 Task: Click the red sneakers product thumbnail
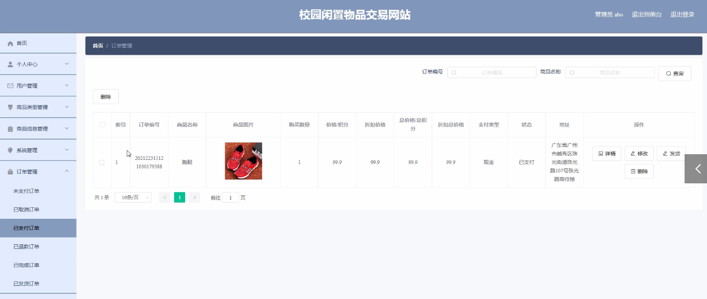click(243, 161)
